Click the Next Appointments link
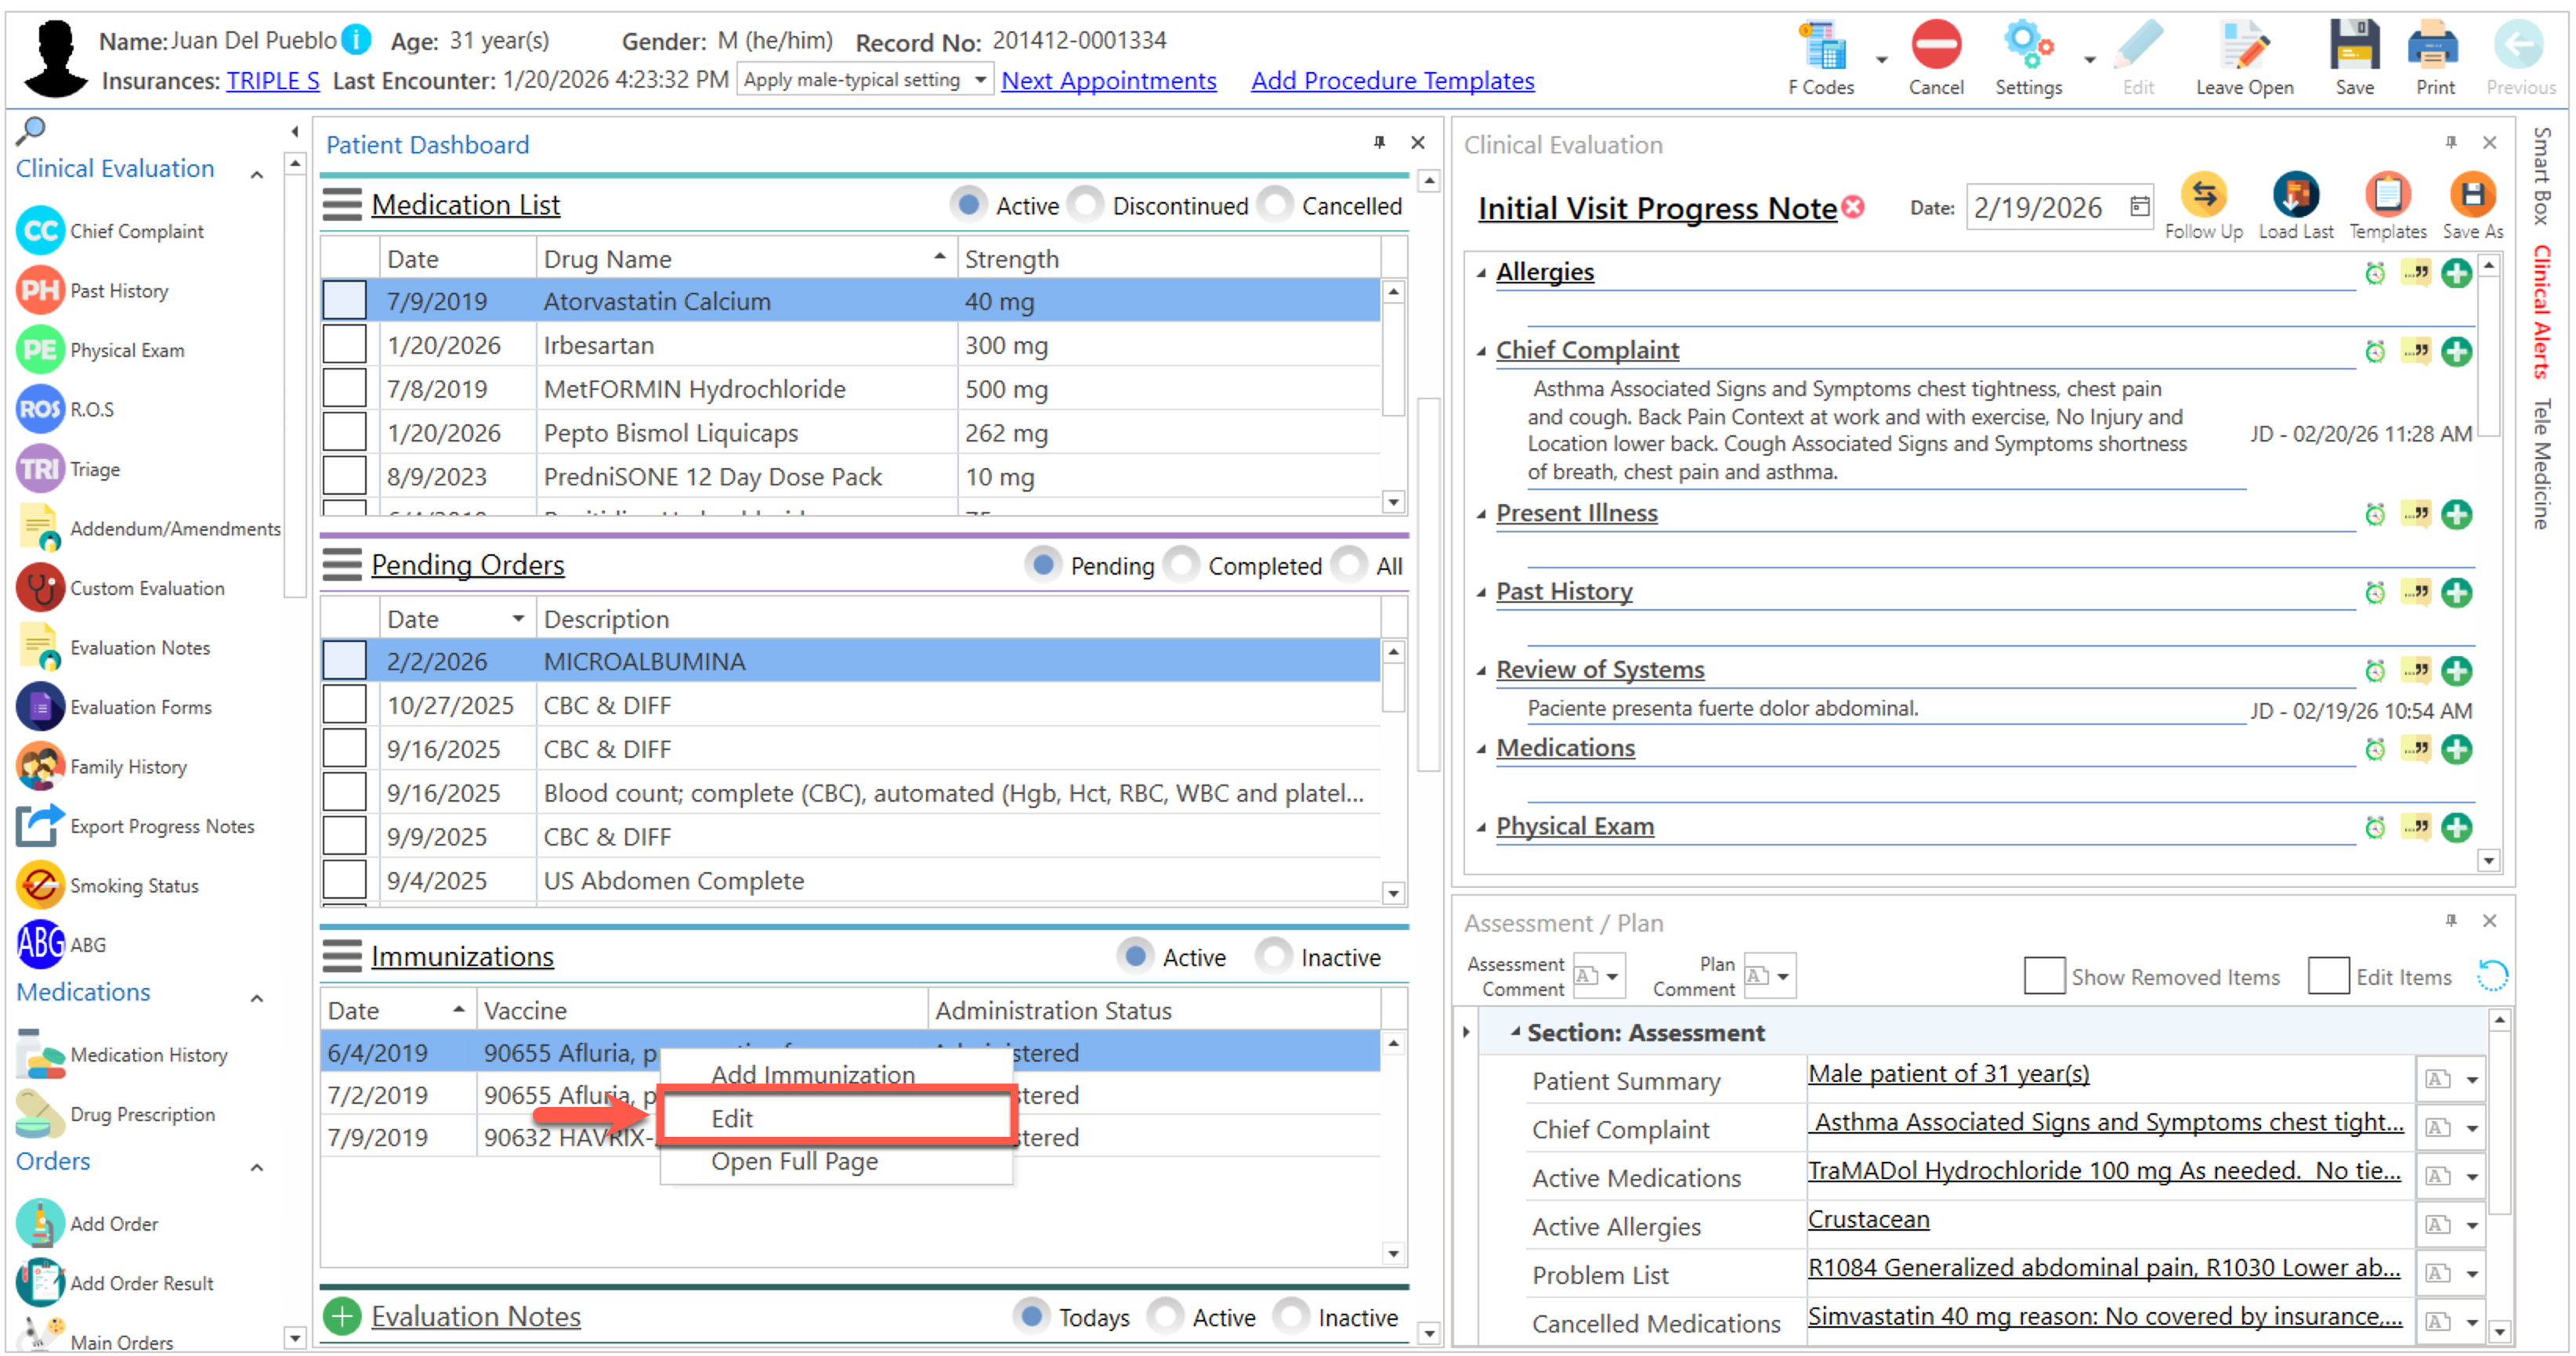The height and width of the screenshot is (1356, 2576). (1108, 81)
